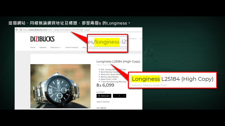Viewport: 225px width, 126px height.
Task: Open the Watches menu item
Action: pyautogui.click(x=43, y=47)
